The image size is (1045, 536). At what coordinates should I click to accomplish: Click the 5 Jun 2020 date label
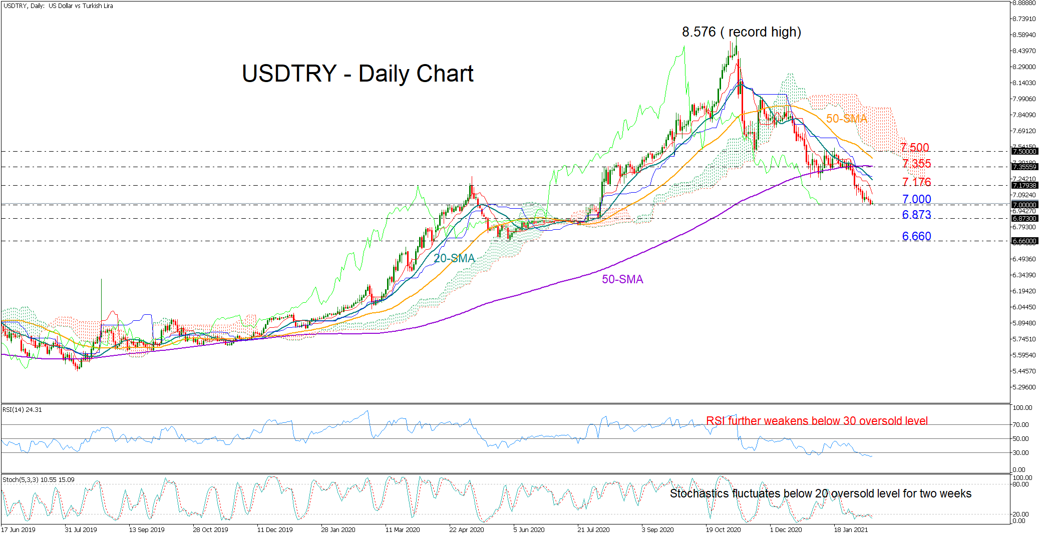click(529, 529)
